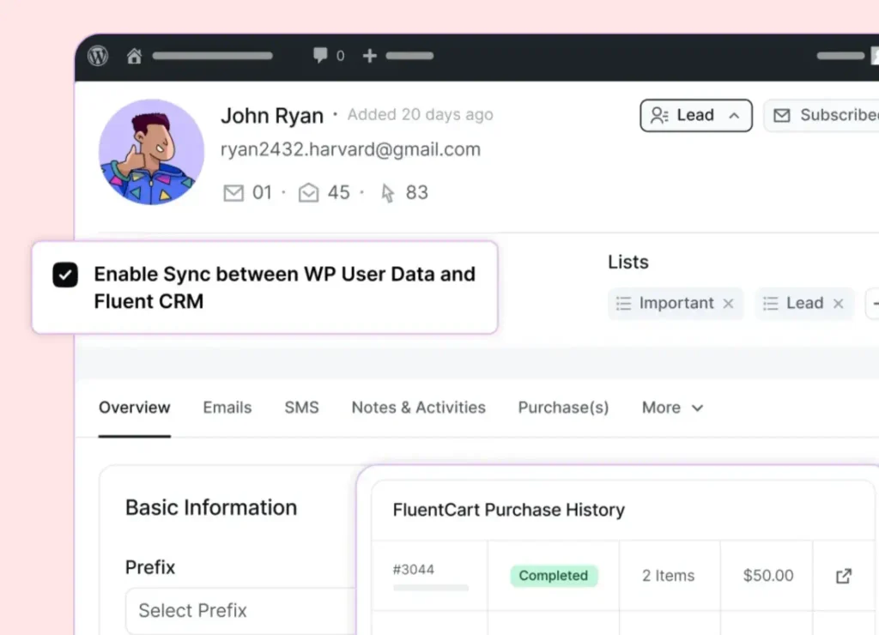Image resolution: width=879 pixels, height=635 pixels.
Task: Click the 2 Items cell
Action: [x=668, y=576]
